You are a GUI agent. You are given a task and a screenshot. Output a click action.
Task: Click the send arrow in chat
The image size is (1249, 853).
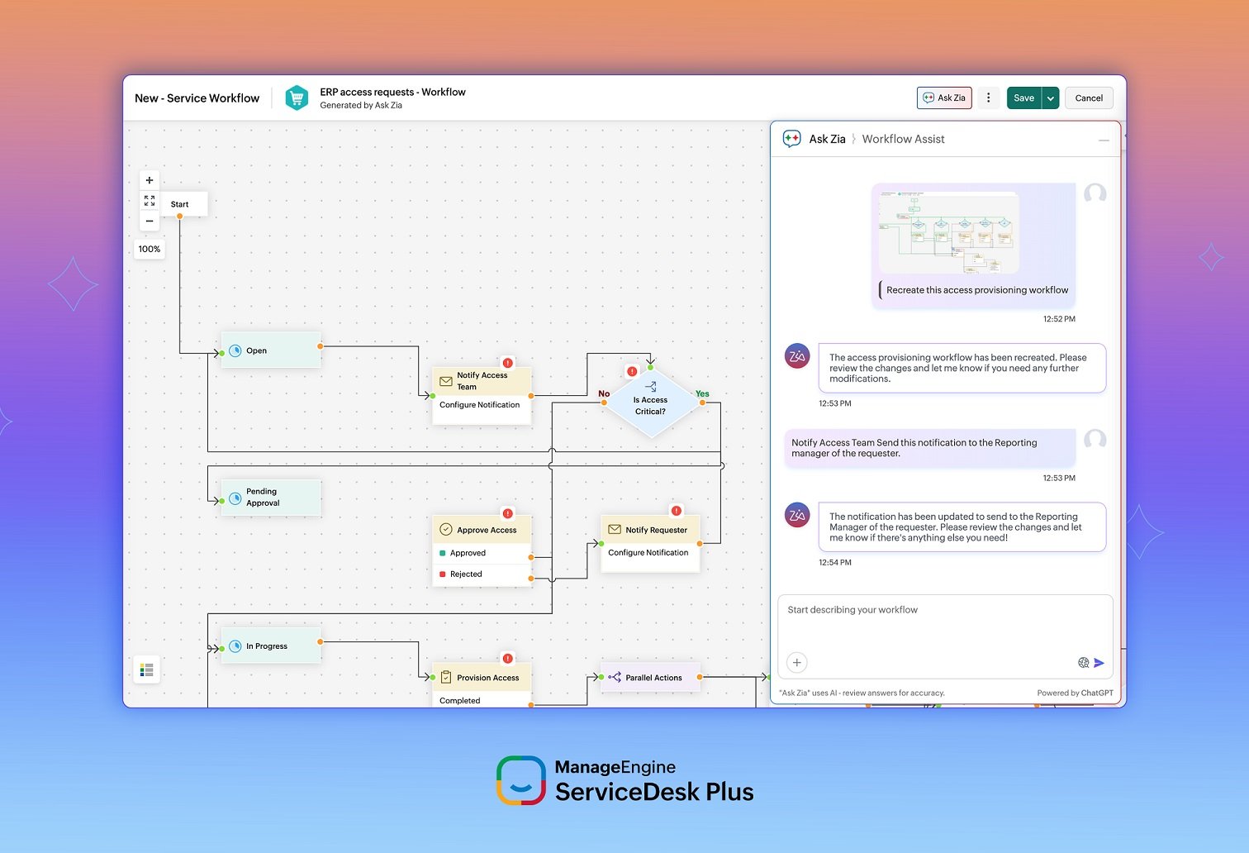pos(1099,663)
